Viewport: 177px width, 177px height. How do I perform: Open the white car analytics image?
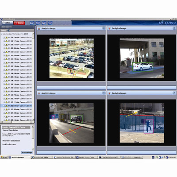[x=142, y=58]
